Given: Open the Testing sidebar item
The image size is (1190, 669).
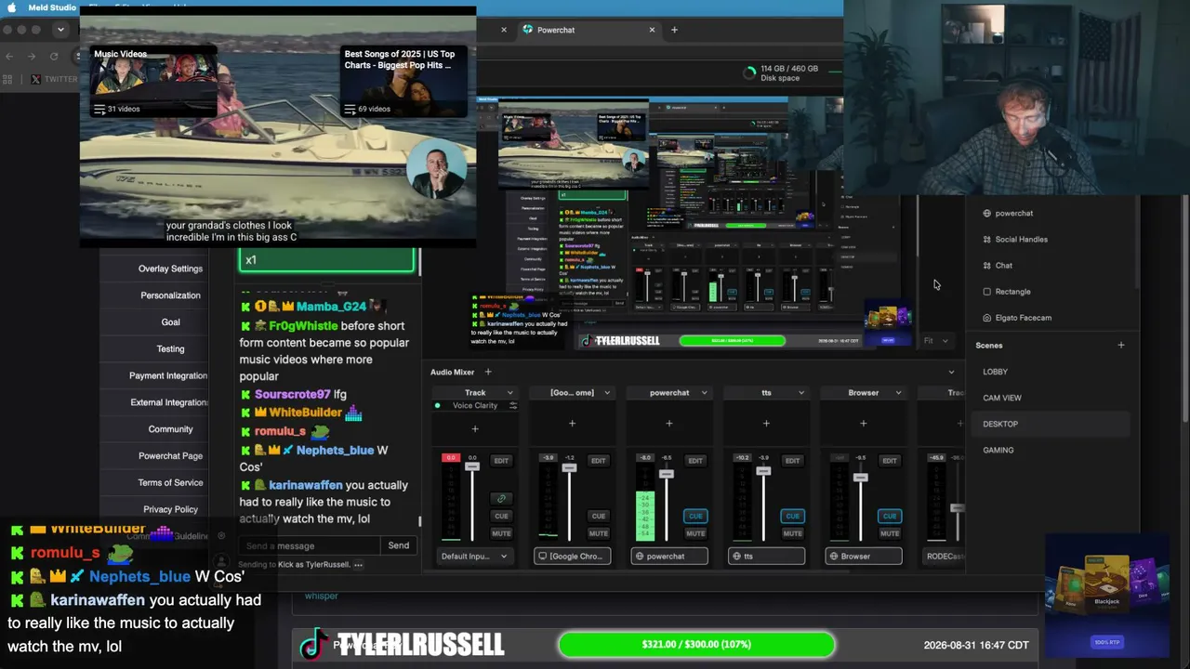Looking at the screenshot, I should click(170, 349).
